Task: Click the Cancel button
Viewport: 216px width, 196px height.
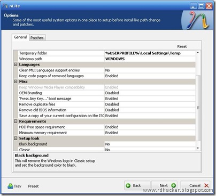Action: 195,185
